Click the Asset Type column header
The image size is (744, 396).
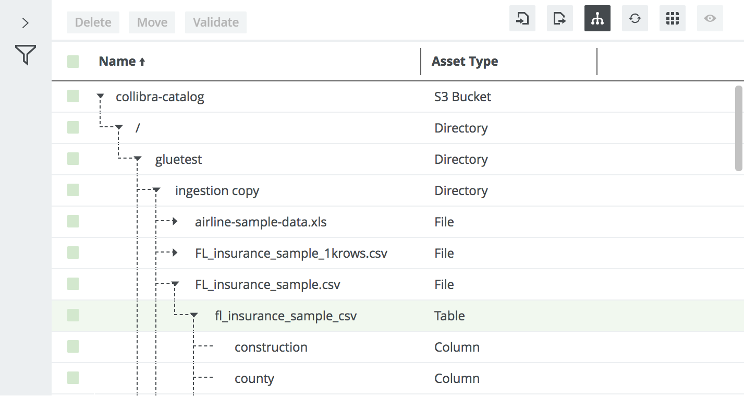[x=465, y=62]
